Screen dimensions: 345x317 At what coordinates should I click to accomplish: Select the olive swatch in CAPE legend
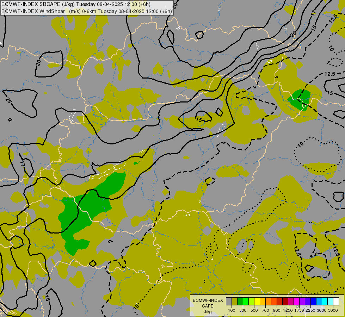[x=235, y=302]
